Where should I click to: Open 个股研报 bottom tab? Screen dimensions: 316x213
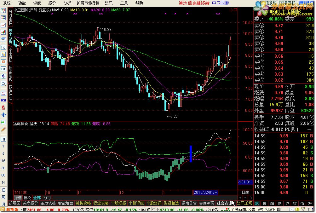click(119, 203)
